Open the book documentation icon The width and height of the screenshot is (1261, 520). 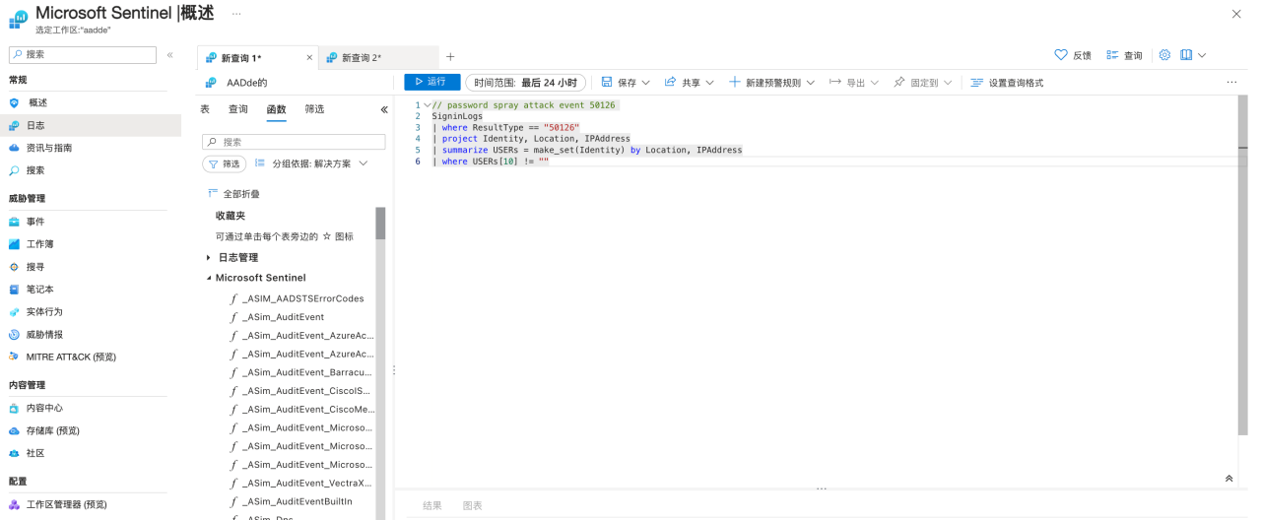click(x=1186, y=55)
